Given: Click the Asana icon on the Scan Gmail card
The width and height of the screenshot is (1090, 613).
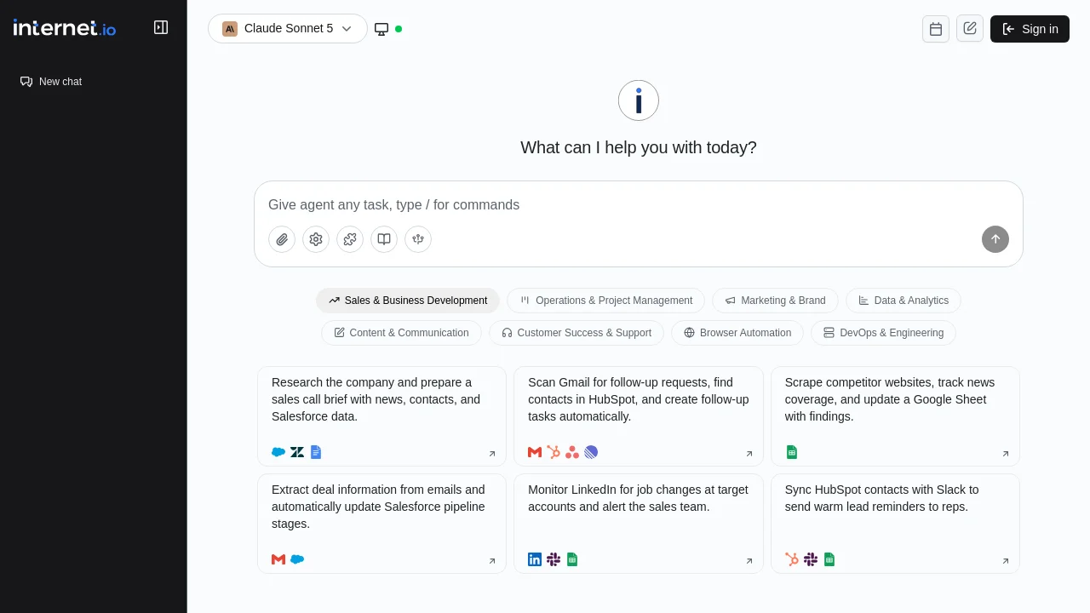Looking at the screenshot, I should pos(572,452).
